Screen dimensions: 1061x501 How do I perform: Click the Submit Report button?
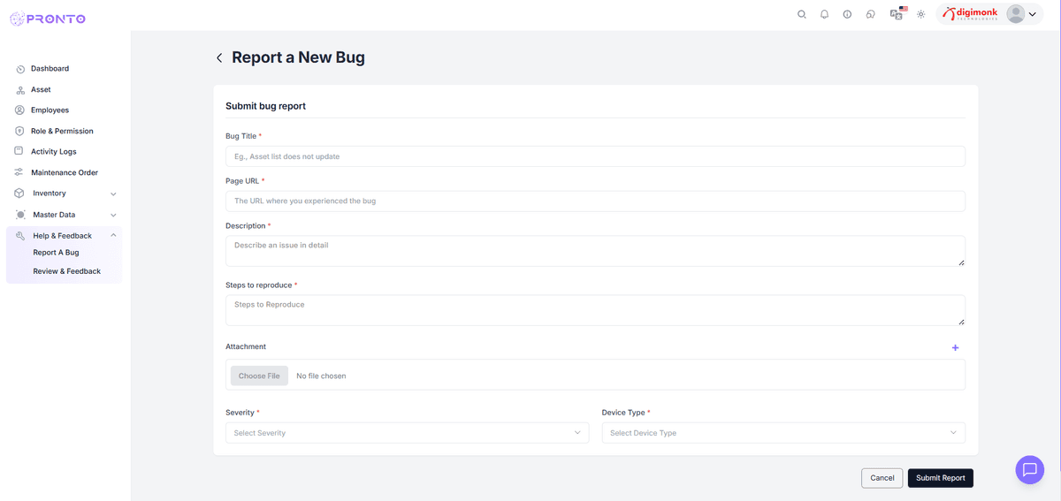(x=940, y=478)
